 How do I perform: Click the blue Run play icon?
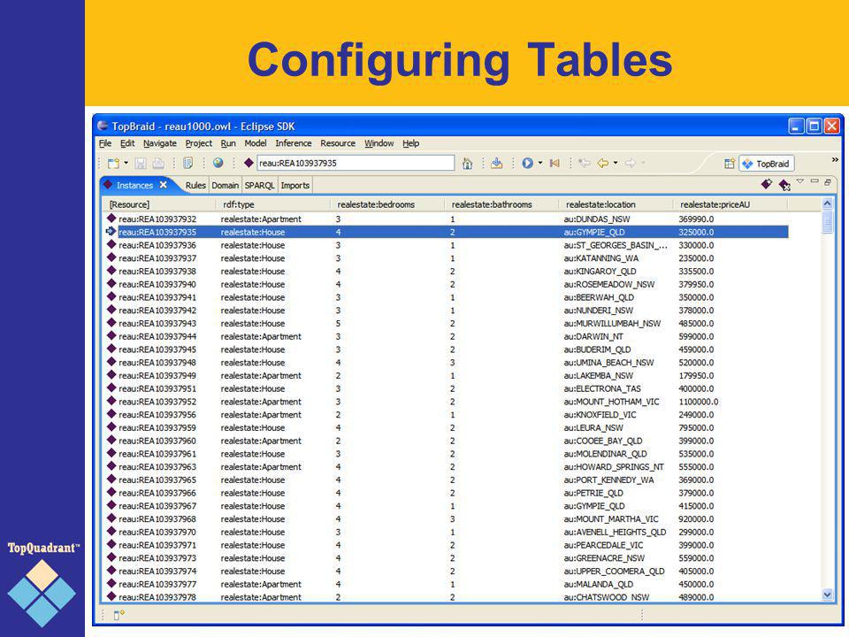527,163
